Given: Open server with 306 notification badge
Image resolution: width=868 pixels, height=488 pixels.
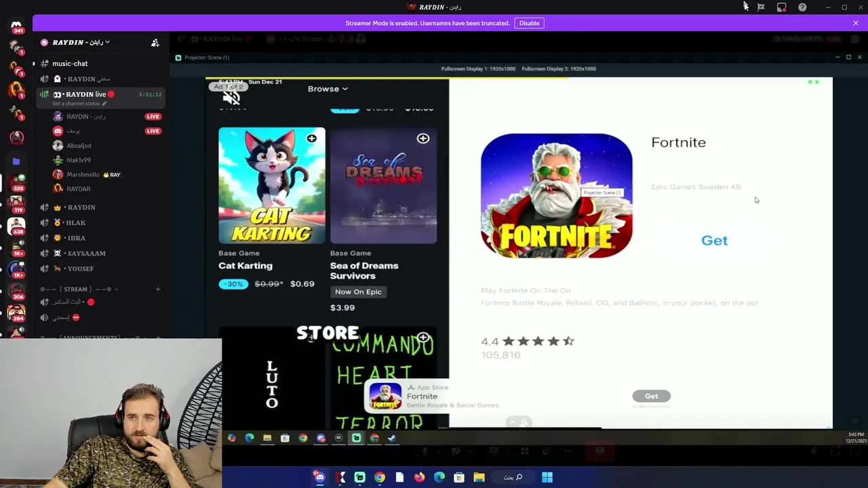Looking at the screenshot, I should (16, 291).
